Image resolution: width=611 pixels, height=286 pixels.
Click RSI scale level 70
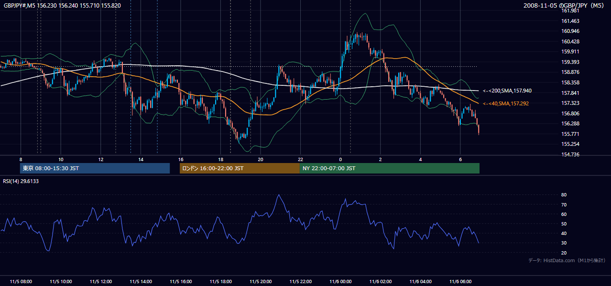pos(564,204)
